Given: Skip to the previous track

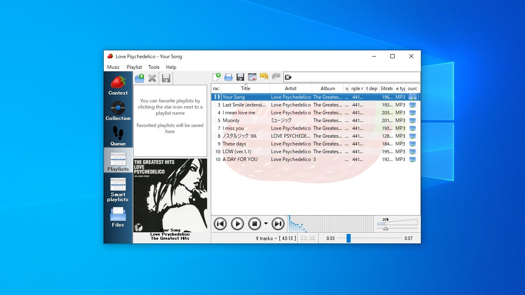Looking at the screenshot, I should 220,224.
